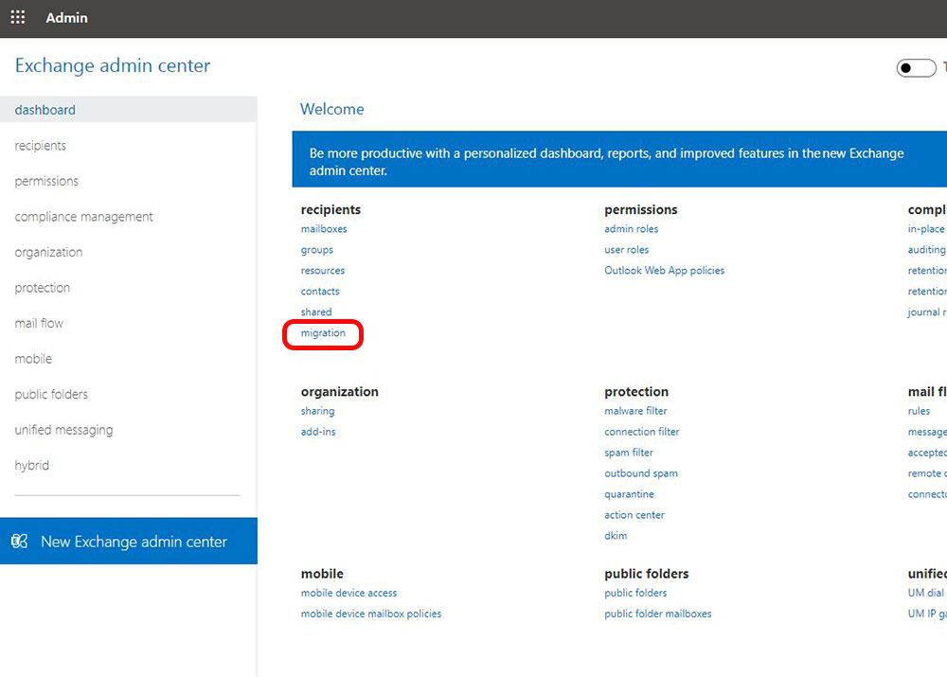Open the migration link

[x=323, y=332]
